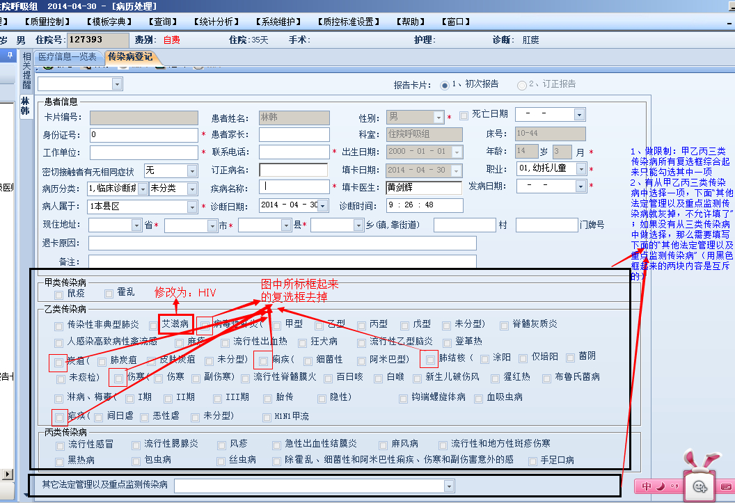Expand the 乡(镇,街道) address dropdown

(x=358, y=225)
